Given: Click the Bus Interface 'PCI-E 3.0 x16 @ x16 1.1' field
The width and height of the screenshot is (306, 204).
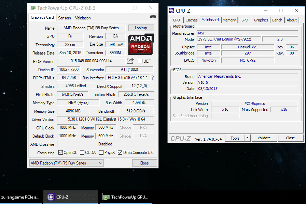Looking at the screenshot, I should pyautogui.click(x=128, y=78).
